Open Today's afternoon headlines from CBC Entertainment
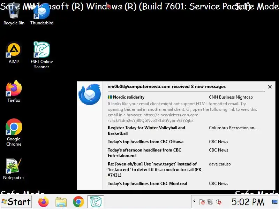This screenshot has width=279, height=209. click(x=144, y=153)
